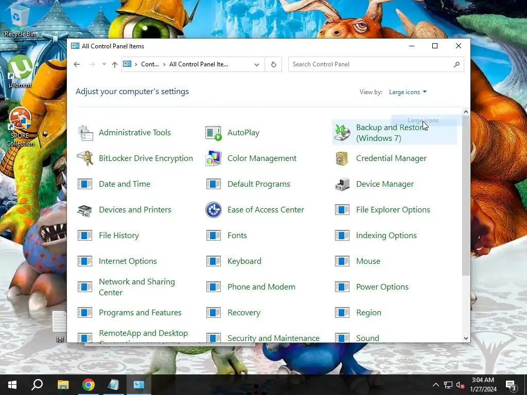The height and width of the screenshot is (395, 527).
Task: Click the Sound icon
Action: (x=342, y=337)
